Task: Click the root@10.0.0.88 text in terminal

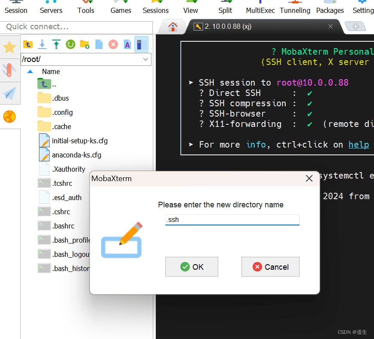Action: point(312,83)
